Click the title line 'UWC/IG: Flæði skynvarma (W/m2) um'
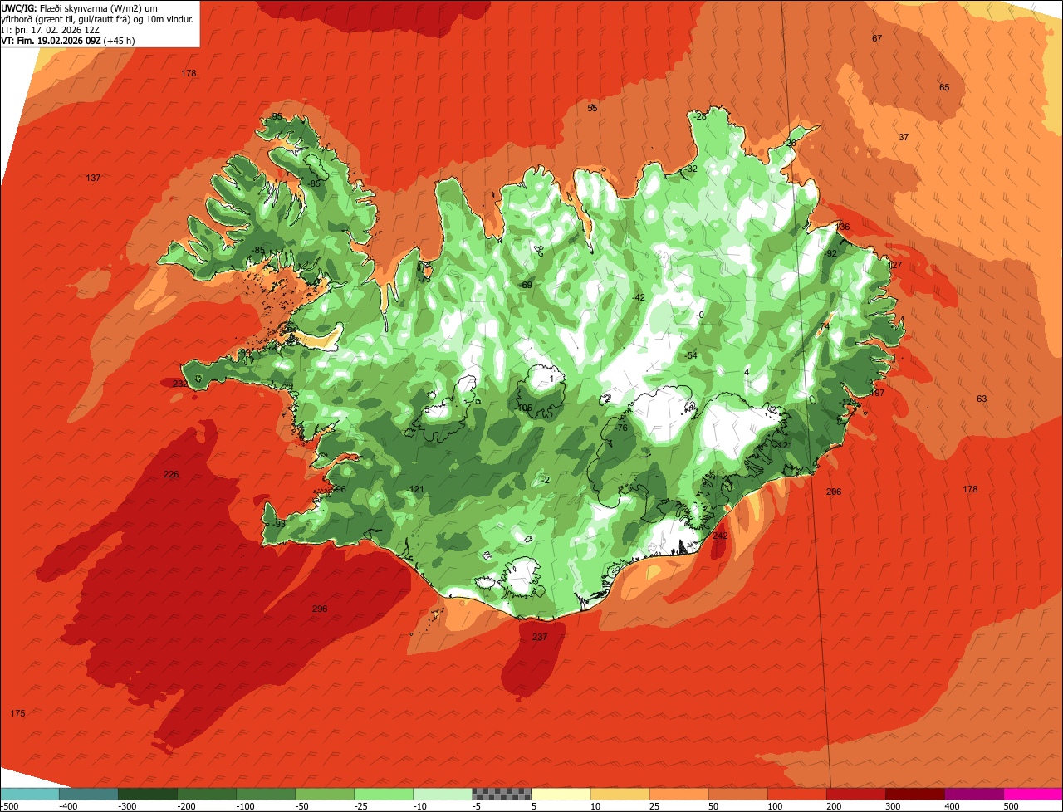The height and width of the screenshot is (812, 1063). pyautogui.click(x=79, y=7)
